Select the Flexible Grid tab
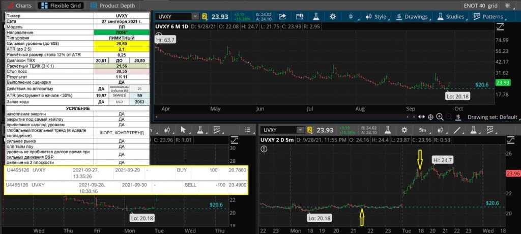The height and width of the screenshot is (234, 521). (x=61, y=6)
